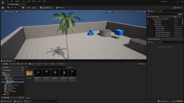The width and height of the screenshot is (184, 103).
Task: Save the current level with the toolbar save icon
Action: point(3,8)
